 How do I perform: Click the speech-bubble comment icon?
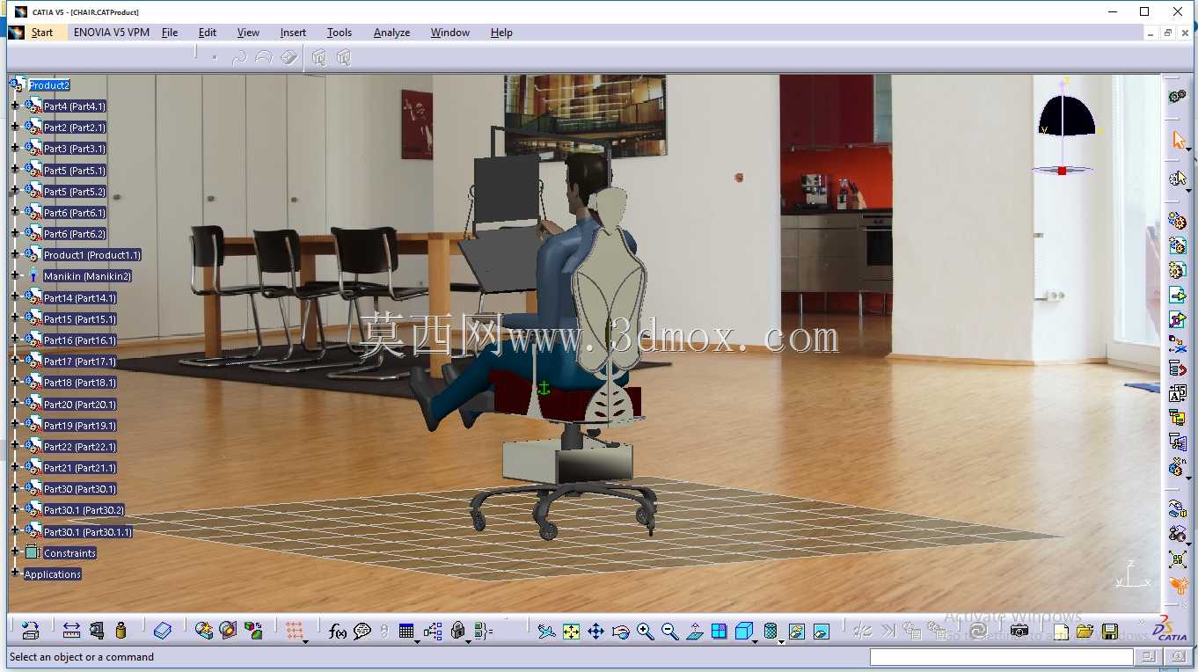coord(362,631)
